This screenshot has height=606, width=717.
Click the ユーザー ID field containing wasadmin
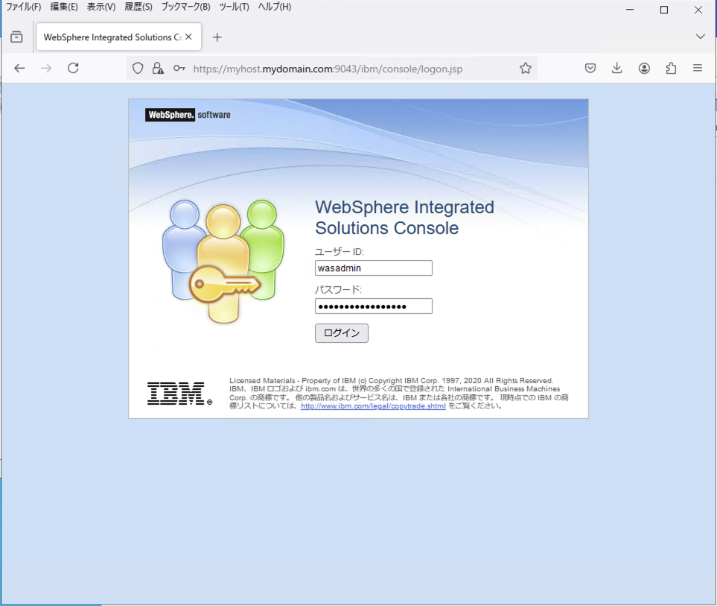click(374, 268)
